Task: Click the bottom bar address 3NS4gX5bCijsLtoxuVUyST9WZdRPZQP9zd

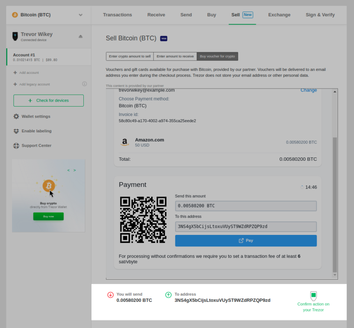Action: [x=222, y=301]
